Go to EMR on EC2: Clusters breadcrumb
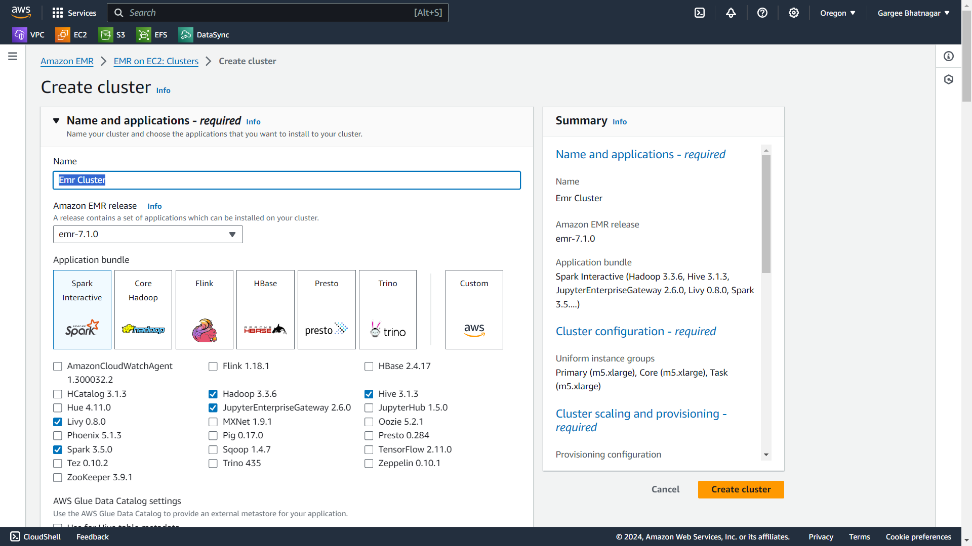Image resolution: width=972 pixels, height=546 pixels. 156,61
